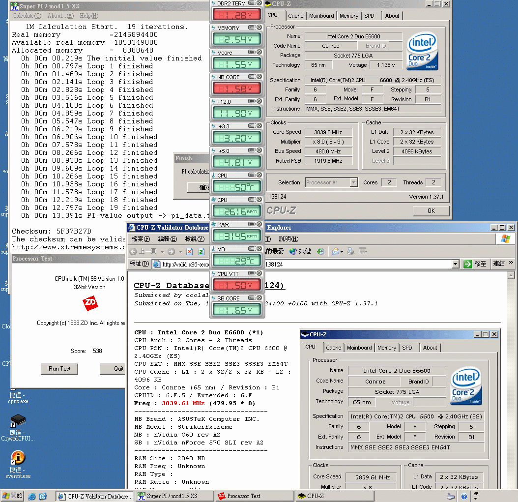Launch Internet Explorer from the quick launch bar
This screenshot has width=518, height=502.
pyautogui.click(x=32, y=496)
